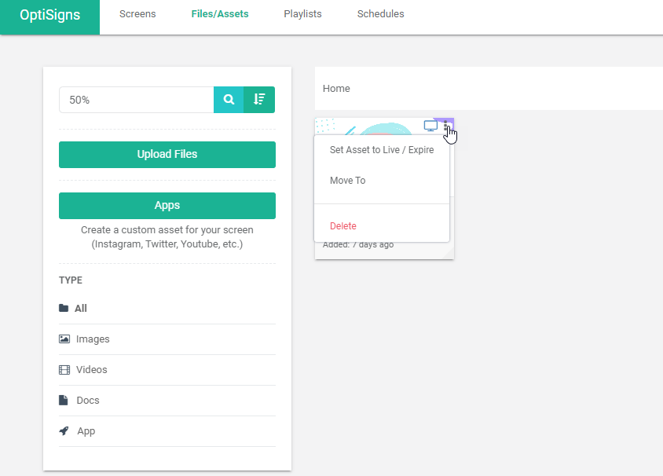The width and height of the screenshot is (663, 476).
Task: Click the OptiSigns logo
Action: (50, 15)
